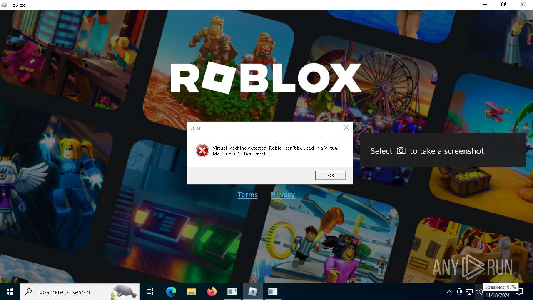Close the Error dialog with its X
The image size is (533, 300).
pyautogui.click(x=346, y=127)
